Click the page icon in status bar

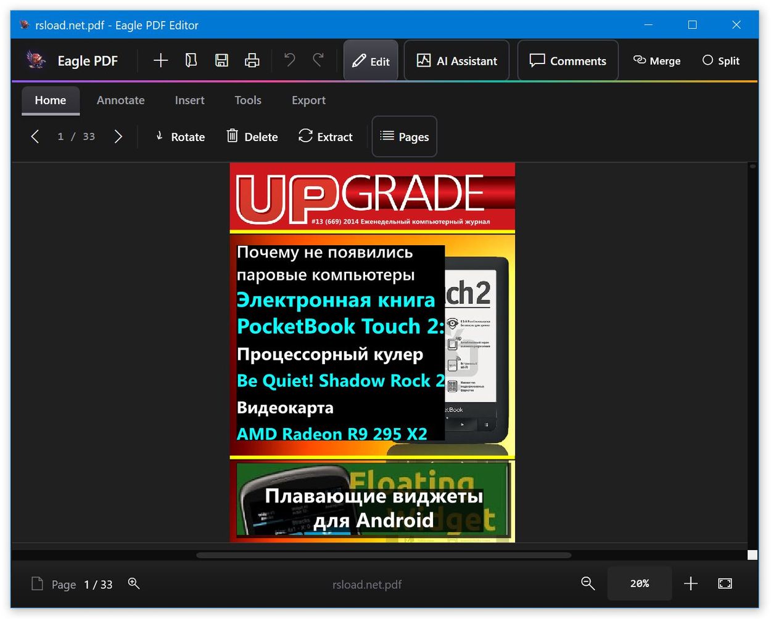click(37, 584)
